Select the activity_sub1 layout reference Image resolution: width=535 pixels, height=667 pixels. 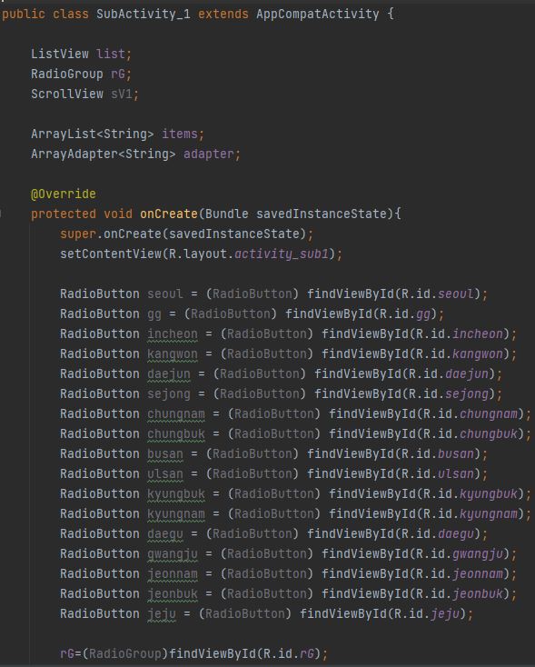(x=282, y=254)
